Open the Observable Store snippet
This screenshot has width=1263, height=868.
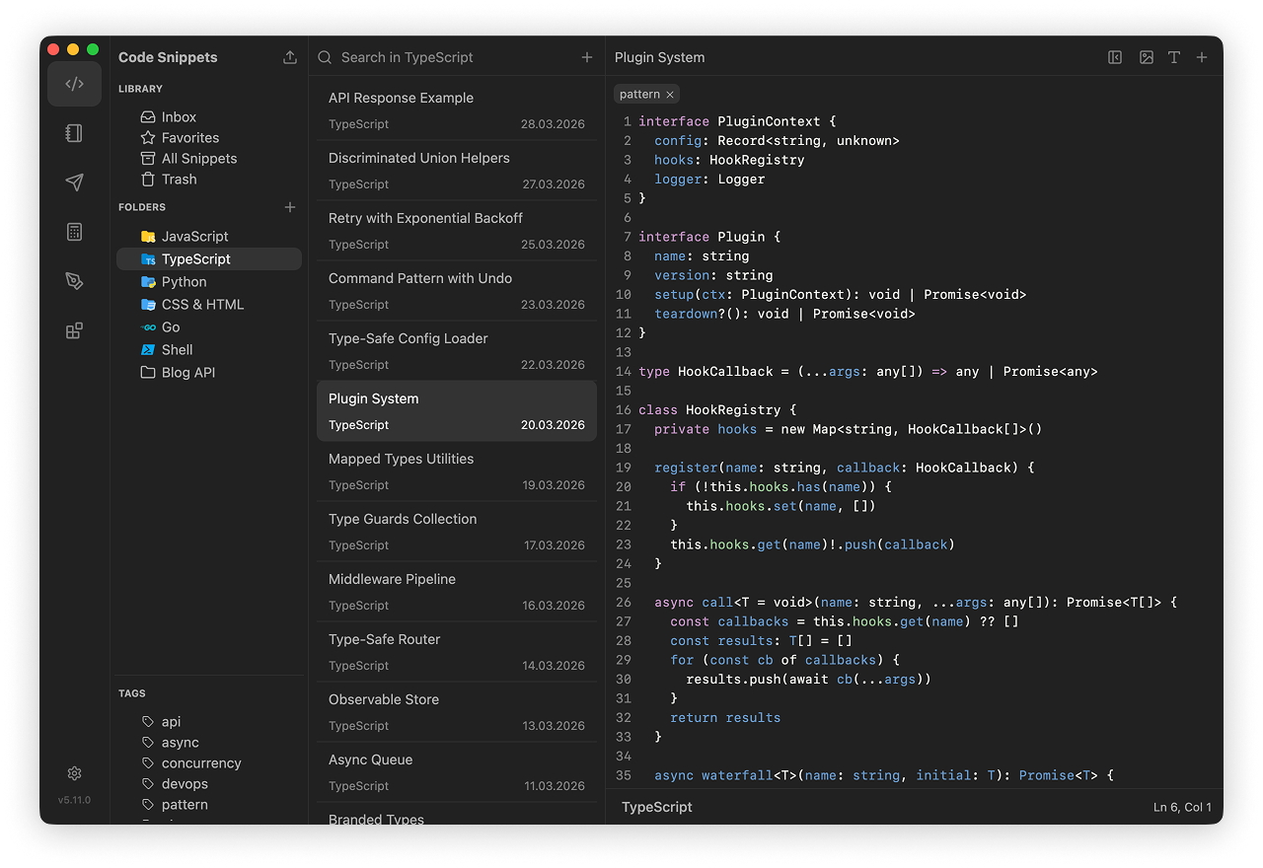pyautogui.click(x=457, y=712)
